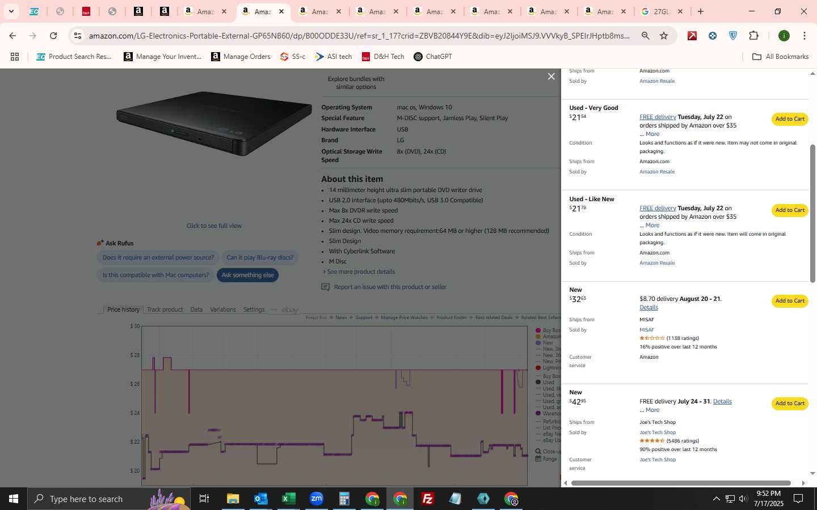Close the offers side panel with X
This screenshot has width=817, height=510.
(x=551, y=76)
